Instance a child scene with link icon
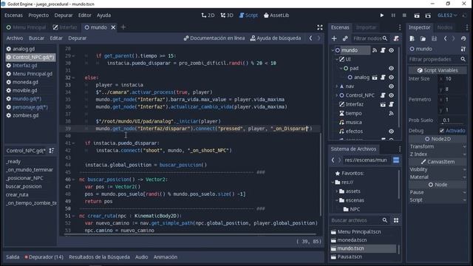 click(x=345, y=38)
